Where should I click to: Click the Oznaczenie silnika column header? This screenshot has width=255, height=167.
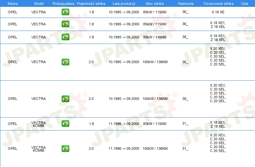pyautogui.click(x=218, y=4)
